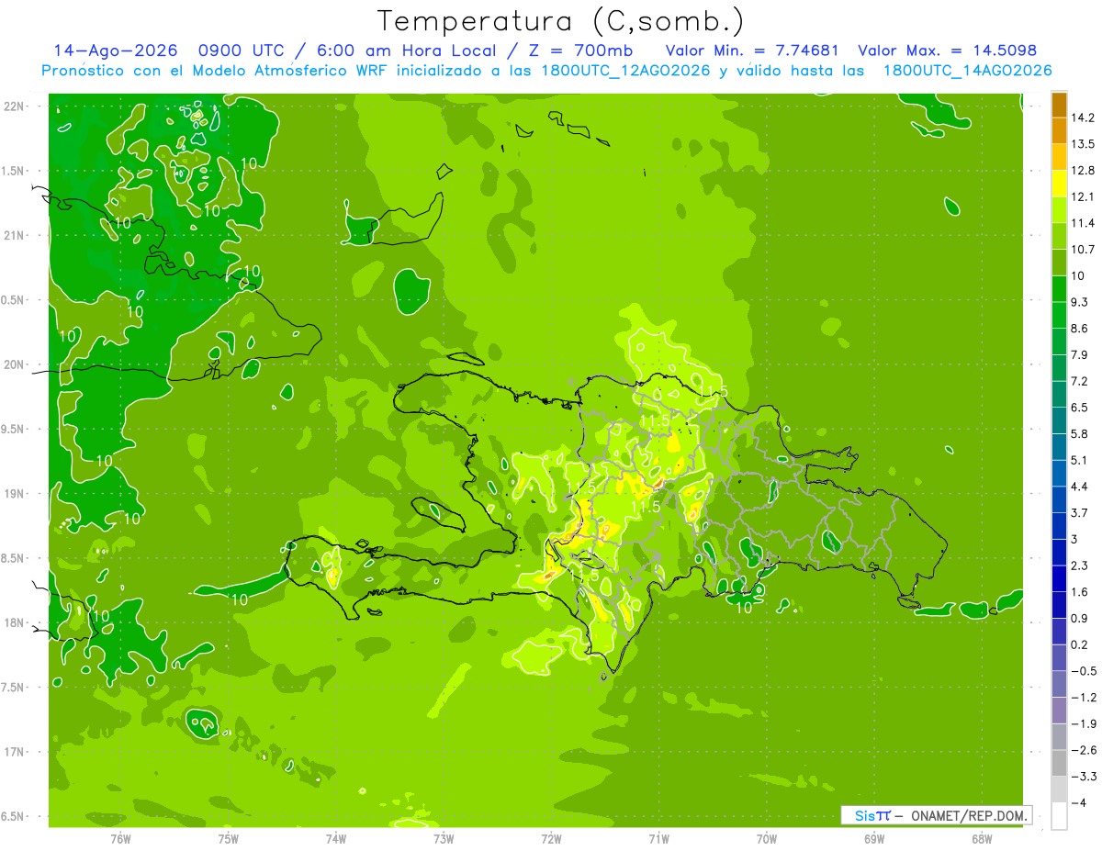The width and height of the screenshot is (1102, 851).
Task: Click the dark orange swatch above 14.2
Action: pyautogui.click(x=1059, y=105)
